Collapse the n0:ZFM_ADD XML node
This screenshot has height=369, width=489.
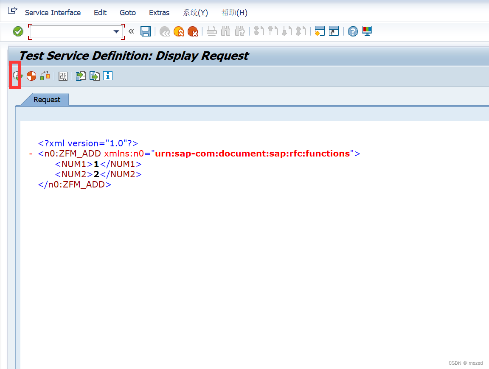point(31,154)
